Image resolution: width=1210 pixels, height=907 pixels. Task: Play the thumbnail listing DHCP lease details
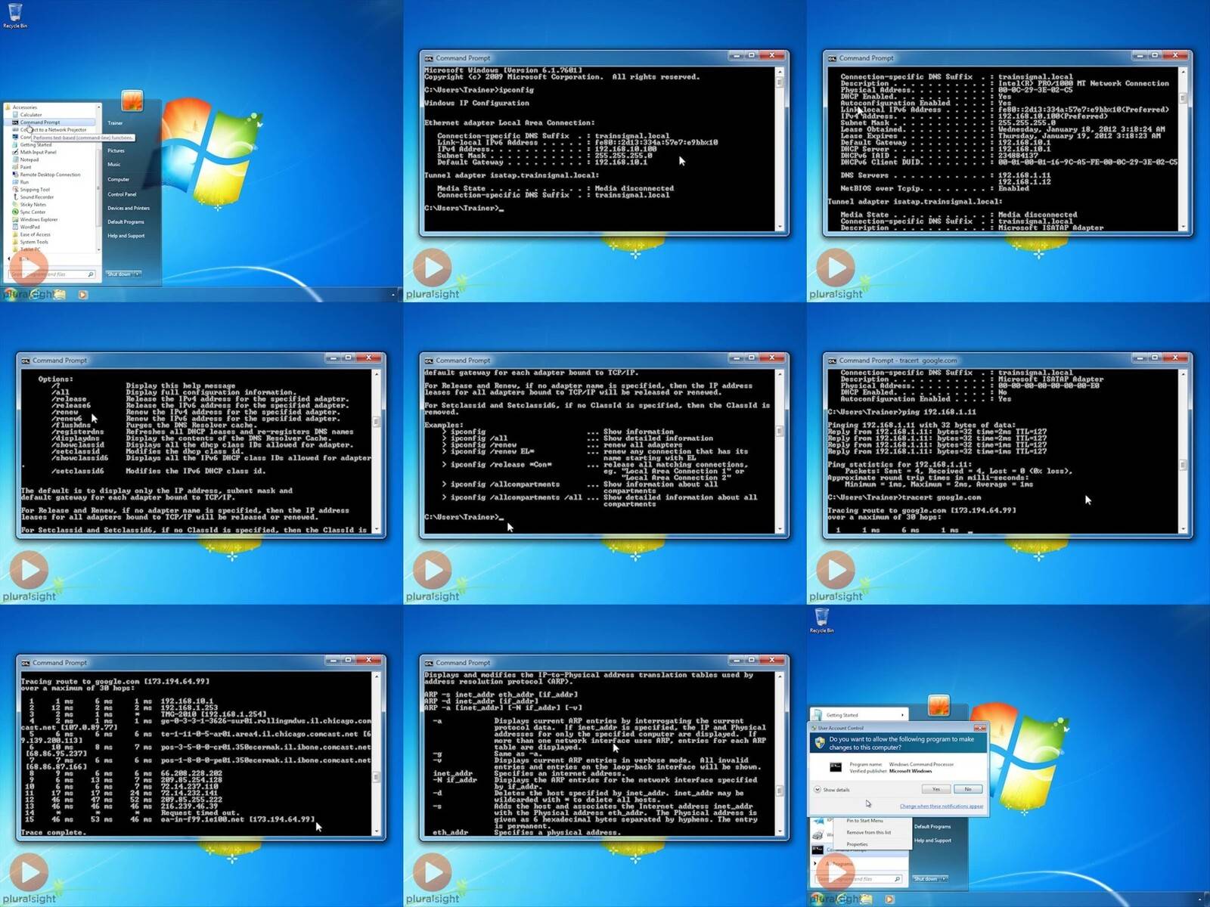pos(836,268)
